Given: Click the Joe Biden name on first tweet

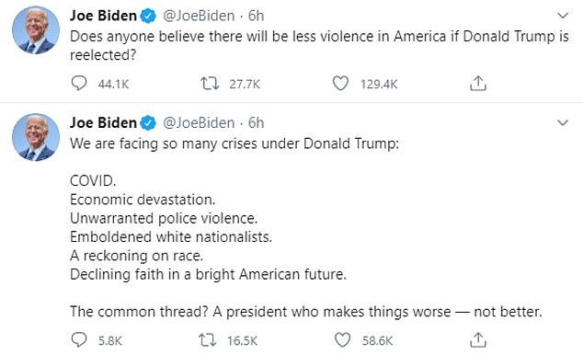Looking at the screenshot, I should [103, 16].
